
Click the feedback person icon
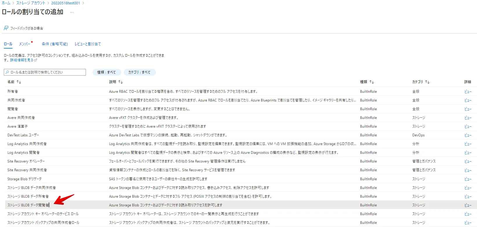pos(6,28)
